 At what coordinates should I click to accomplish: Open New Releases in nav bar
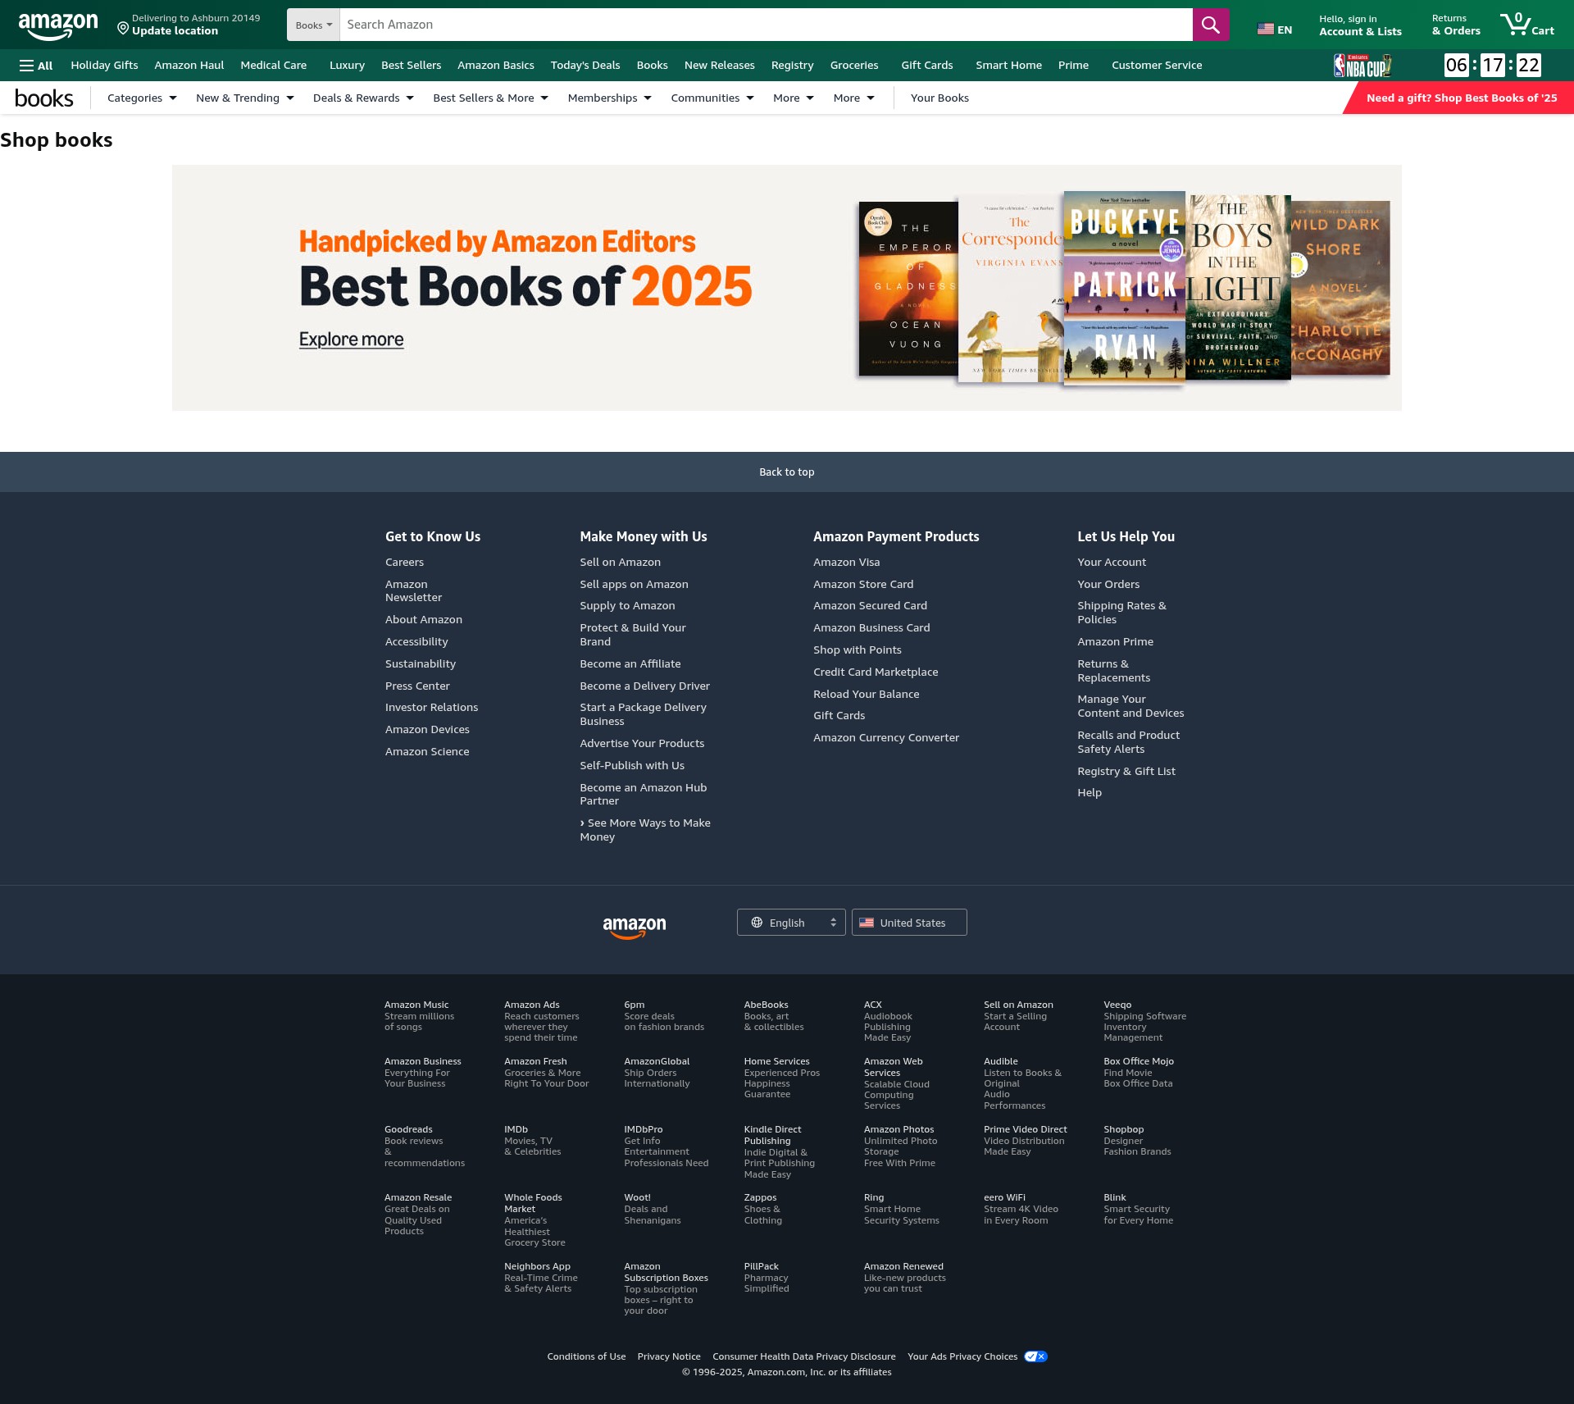click(719, 66)
